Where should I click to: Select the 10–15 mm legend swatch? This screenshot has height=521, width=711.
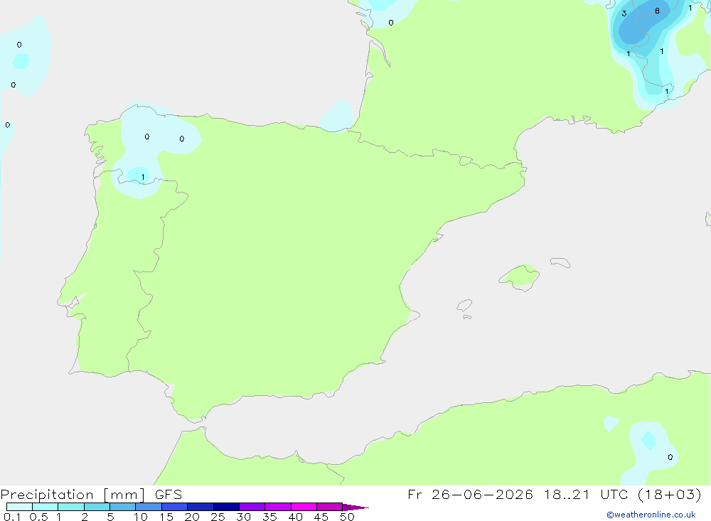[149, 507]
